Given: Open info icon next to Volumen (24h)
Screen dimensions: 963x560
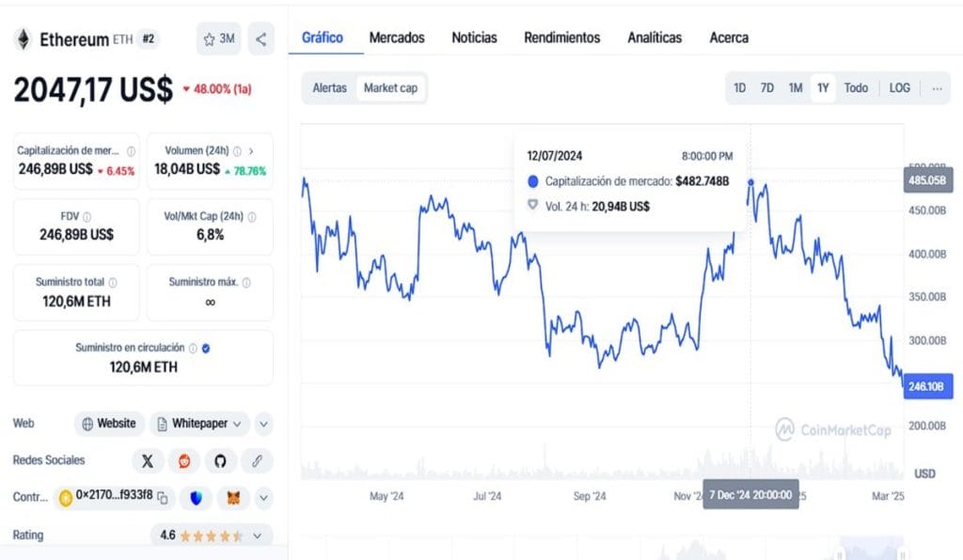Looking at the screenshot, I should pyautogui.click(x=237, y=151).
